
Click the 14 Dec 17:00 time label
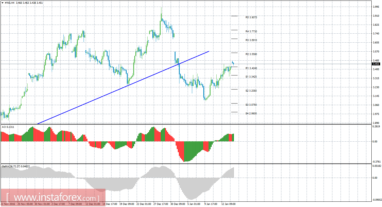110,204
